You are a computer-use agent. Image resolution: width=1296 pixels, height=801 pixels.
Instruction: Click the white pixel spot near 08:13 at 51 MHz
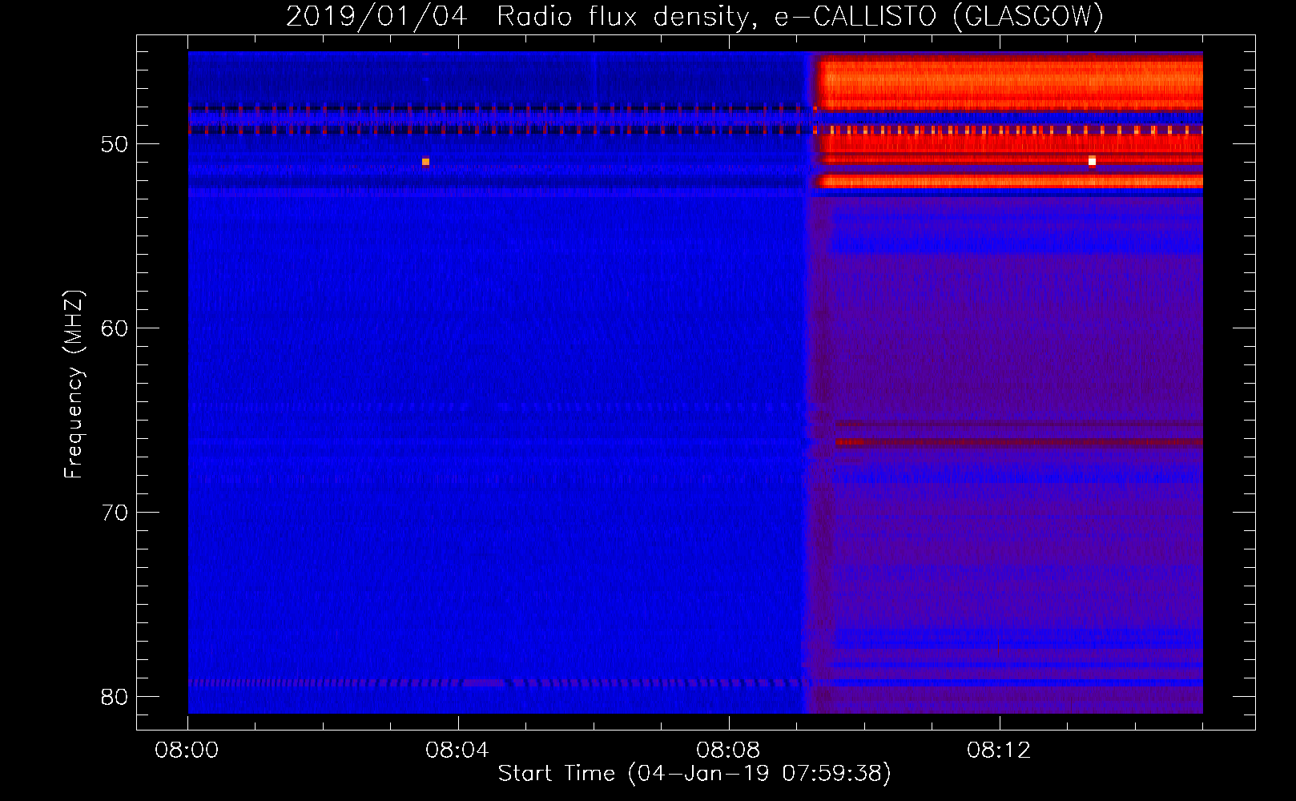1092,161
